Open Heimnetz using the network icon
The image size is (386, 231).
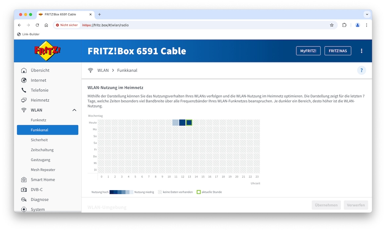pyautogui.click(x=24, y=100)
